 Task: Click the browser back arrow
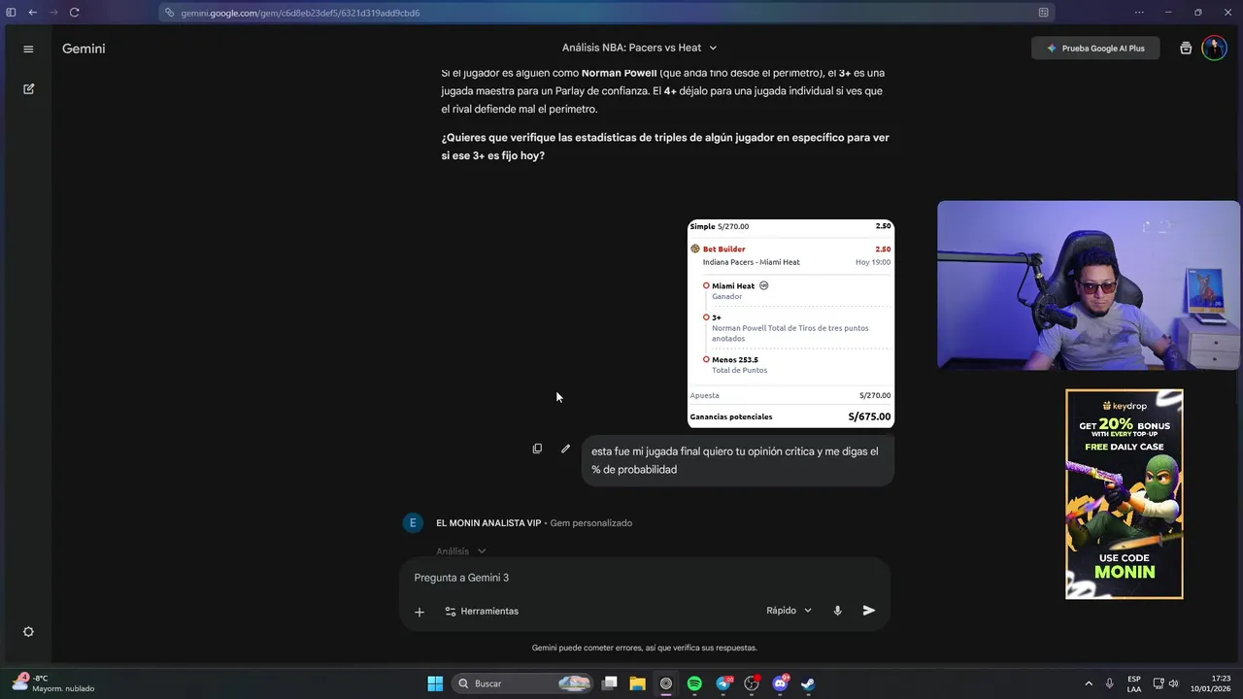pos(33,13)
